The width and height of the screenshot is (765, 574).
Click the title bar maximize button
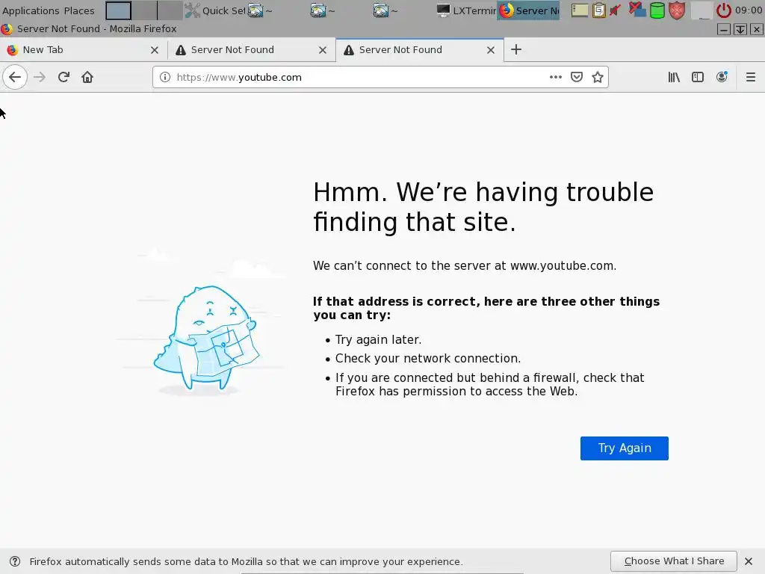pos(740,29)
